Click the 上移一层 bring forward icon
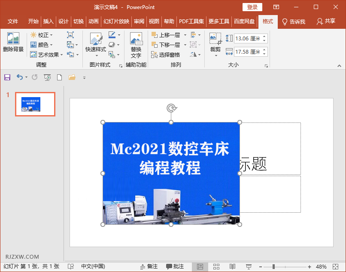This screenshot has height=272, width=346. click(166, 34)
